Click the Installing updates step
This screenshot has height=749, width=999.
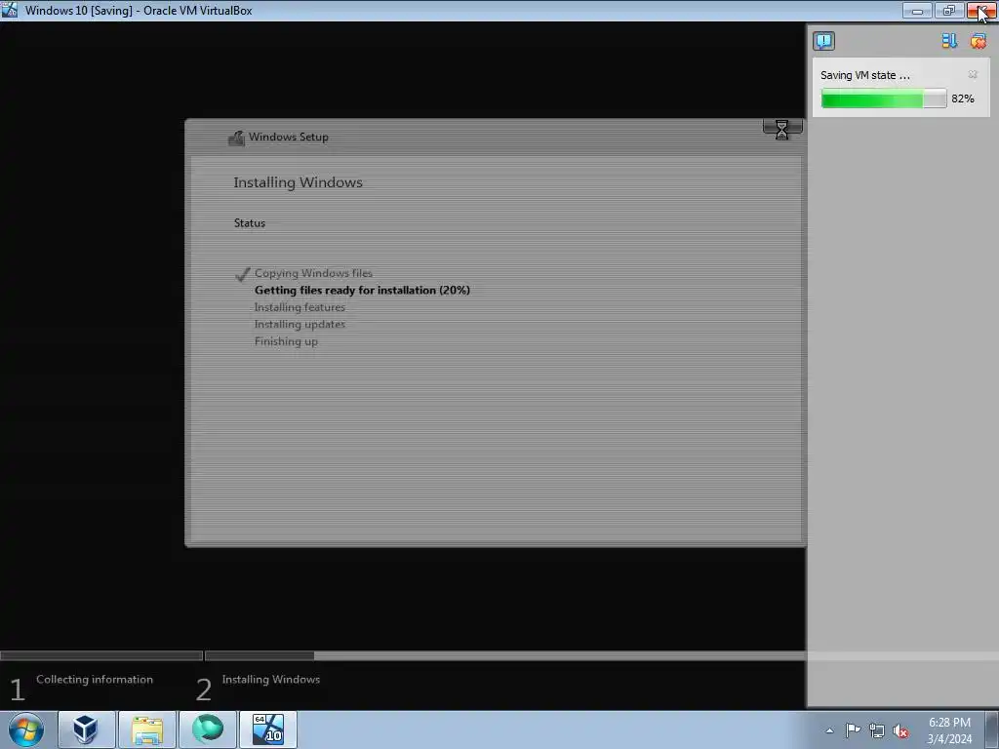coord(300,324)
